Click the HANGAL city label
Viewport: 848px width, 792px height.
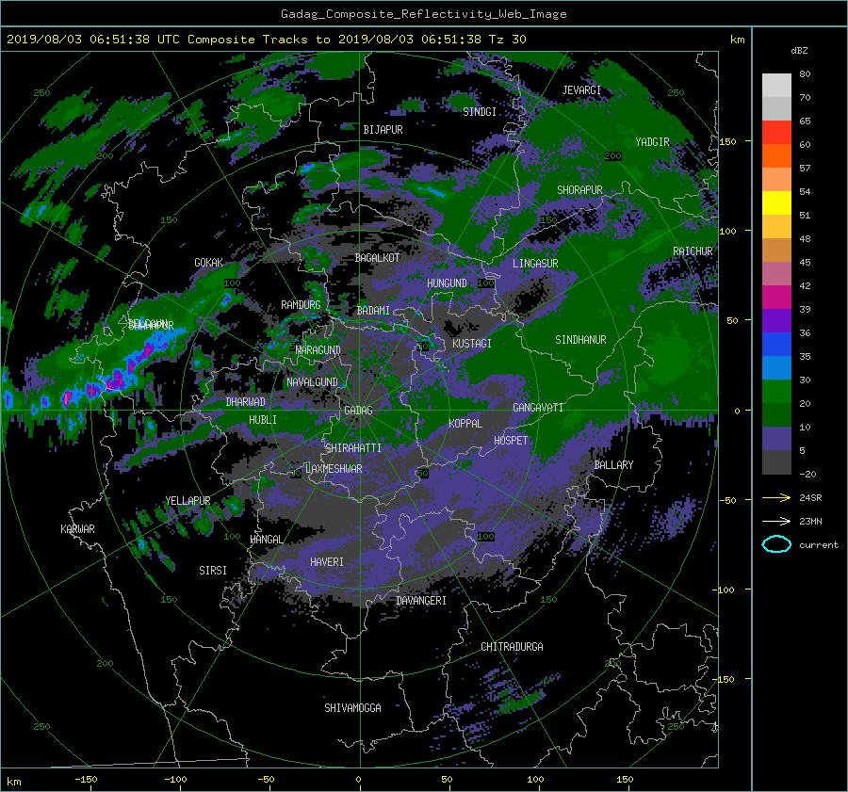click(x=266, y=540)
